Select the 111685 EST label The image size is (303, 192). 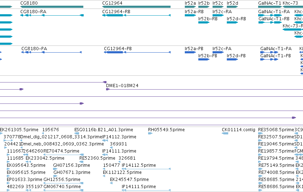(x=15, y=158)
